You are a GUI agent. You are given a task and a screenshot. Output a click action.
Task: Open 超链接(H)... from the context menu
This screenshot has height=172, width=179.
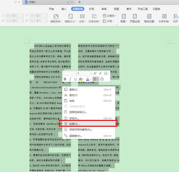coord(88,136)
